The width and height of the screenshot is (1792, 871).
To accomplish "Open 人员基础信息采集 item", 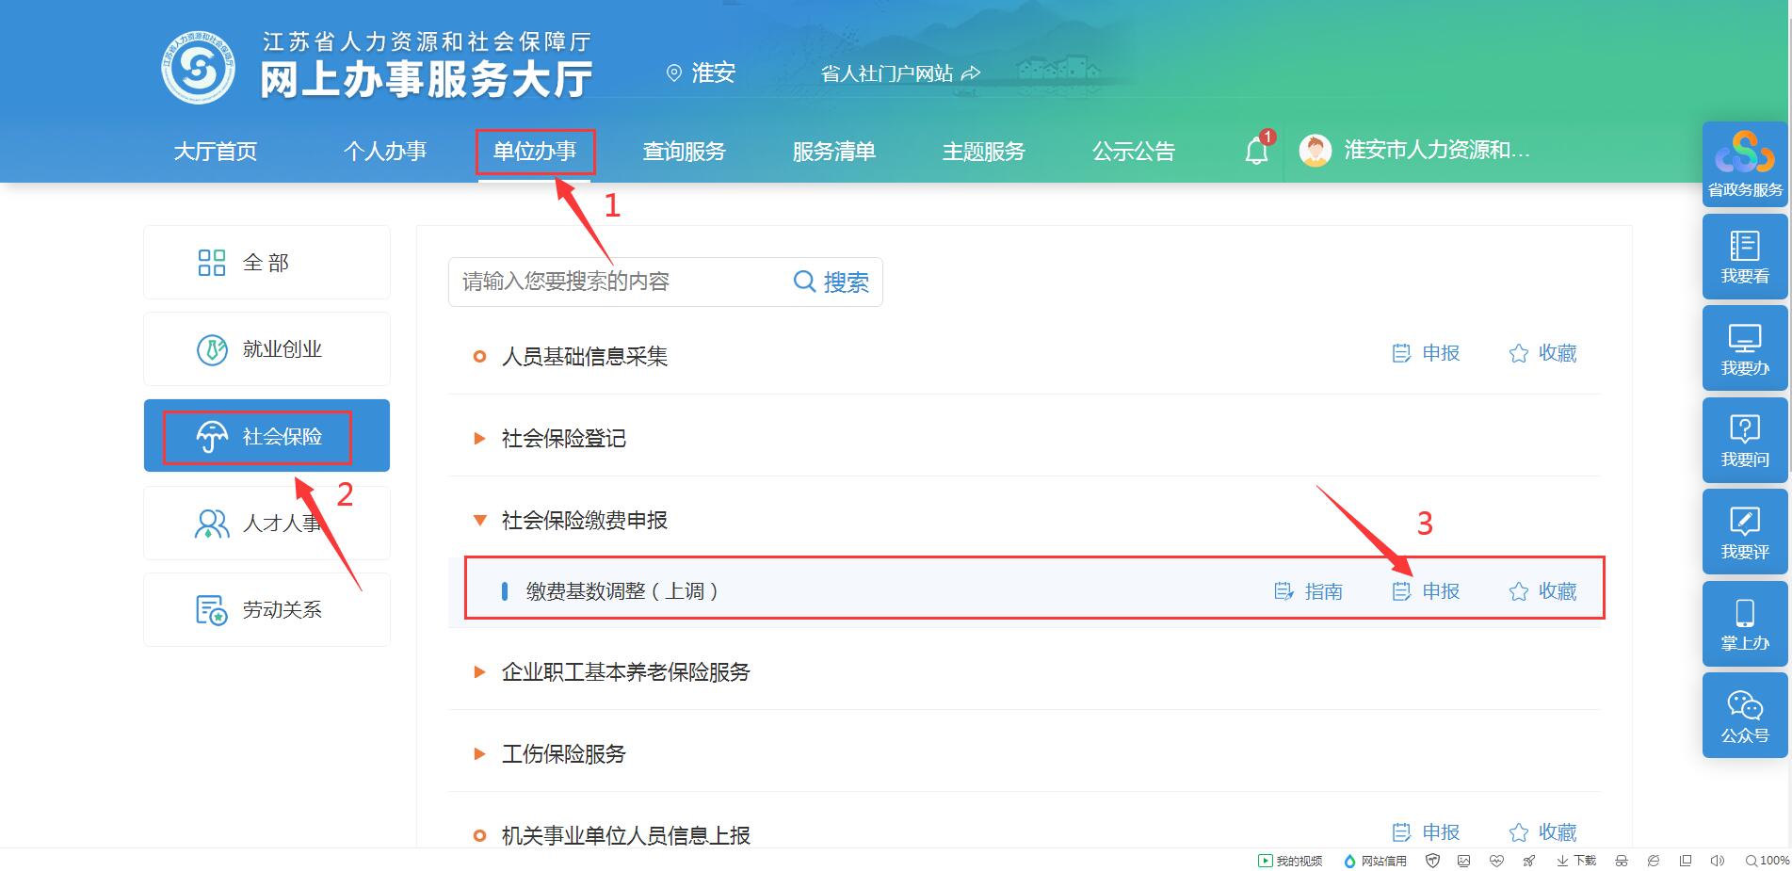I will 585,357.
